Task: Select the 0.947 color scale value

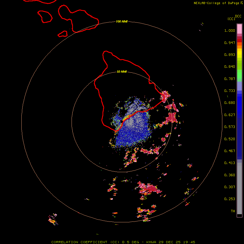Action: (x=230, y=43)
